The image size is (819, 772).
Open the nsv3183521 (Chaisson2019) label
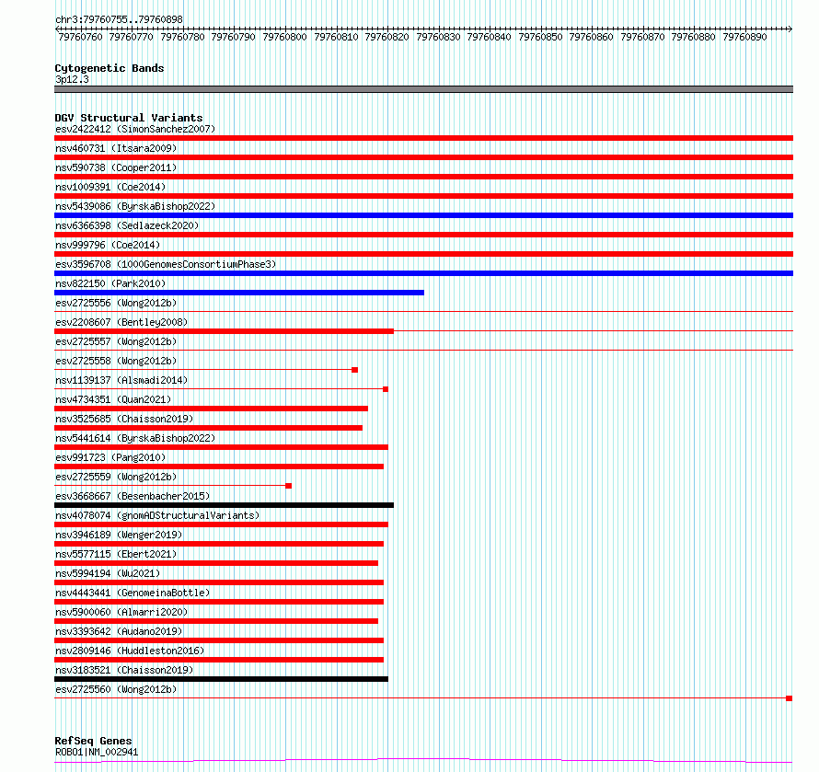124,670
